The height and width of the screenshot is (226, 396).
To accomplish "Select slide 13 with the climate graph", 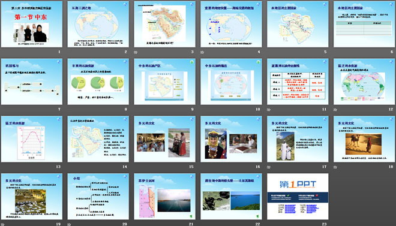I will click(32, 139).
